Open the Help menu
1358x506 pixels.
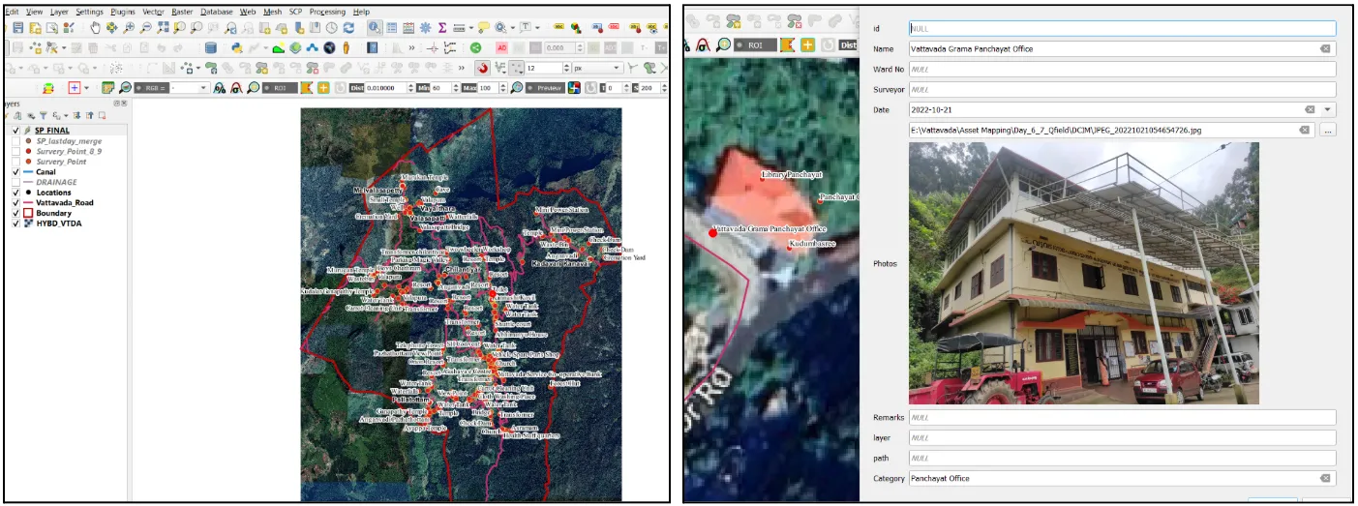click(361, 12)
